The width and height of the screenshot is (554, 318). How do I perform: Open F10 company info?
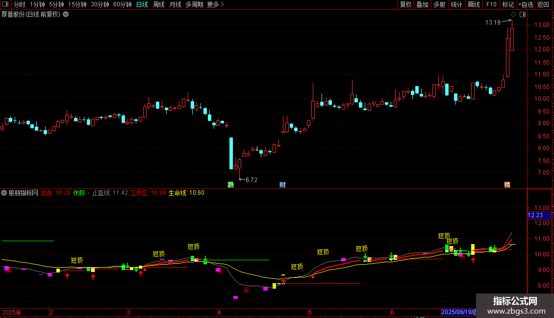click(x=491, y=4)
